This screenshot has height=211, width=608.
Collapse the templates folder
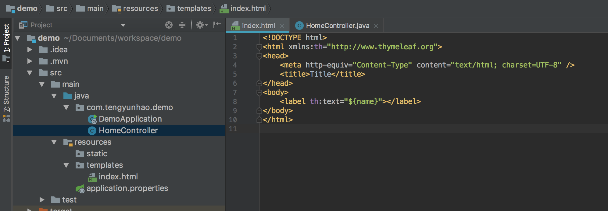[x=66, y=165]
